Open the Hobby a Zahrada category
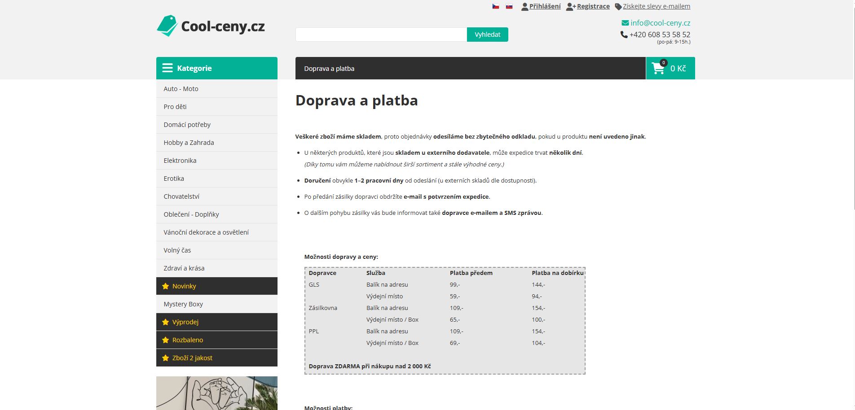The image size is (855, 410). tap(217, 143)
